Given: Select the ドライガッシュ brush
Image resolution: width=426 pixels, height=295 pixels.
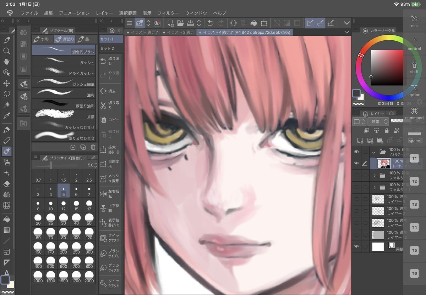Looking at the screenshot, I should coord(64,72).
